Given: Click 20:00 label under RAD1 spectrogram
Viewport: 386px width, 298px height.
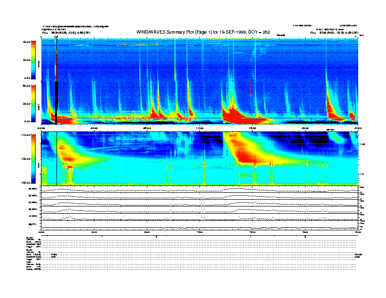Looking at the screenshot, I should tap(305, 128).
